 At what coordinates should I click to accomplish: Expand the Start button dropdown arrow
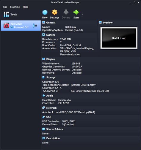[82, 15]
